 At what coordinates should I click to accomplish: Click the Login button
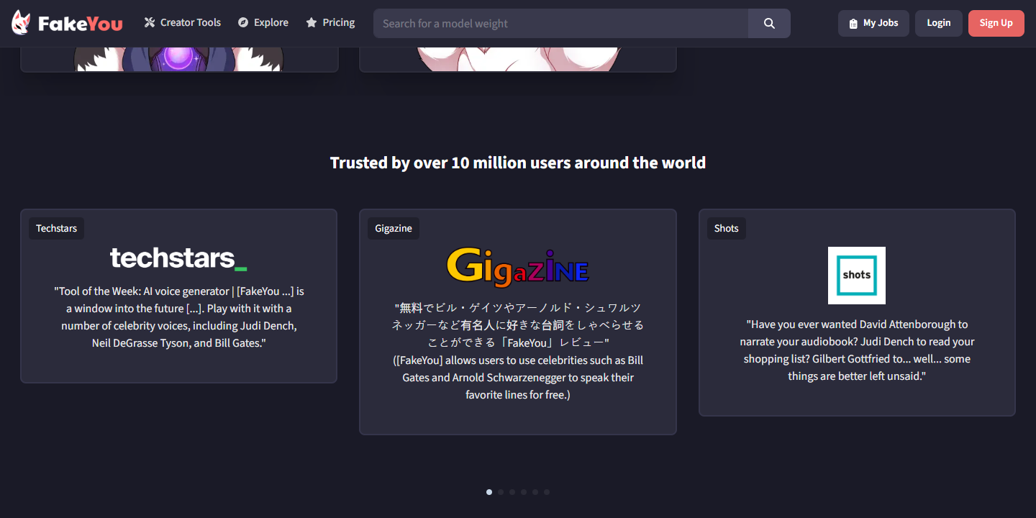click(939, 23)
